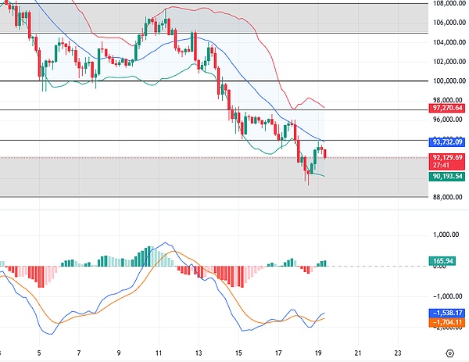Click the blue 93,732.09 price label
The height and width of the screenshot is (362, 469).
[x=447, y=142]
